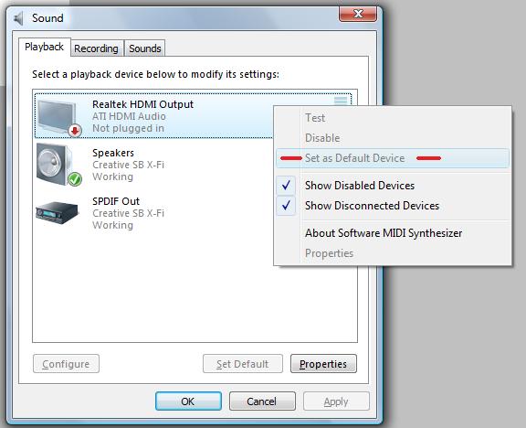Open the Sounds tab
The image size is (526, 428).
(x=145, y=48)
